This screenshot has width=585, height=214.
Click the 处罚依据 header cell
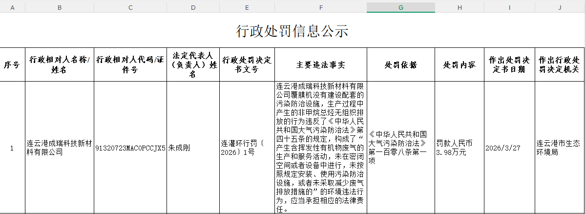[x=401, y=64]
